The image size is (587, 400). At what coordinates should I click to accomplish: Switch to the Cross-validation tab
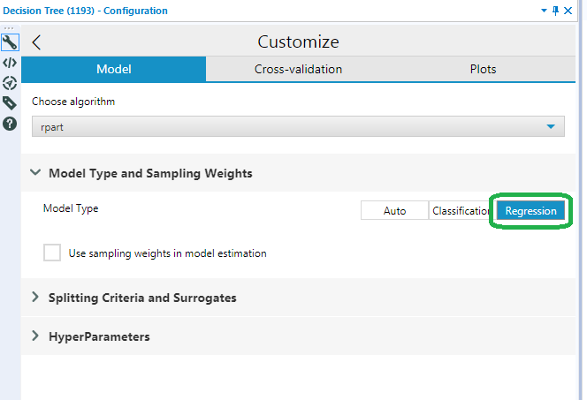(298, 69)
